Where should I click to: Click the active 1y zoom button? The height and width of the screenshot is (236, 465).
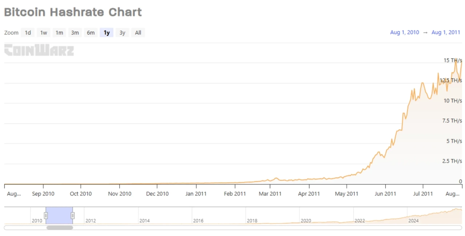(x=106, y=33)
